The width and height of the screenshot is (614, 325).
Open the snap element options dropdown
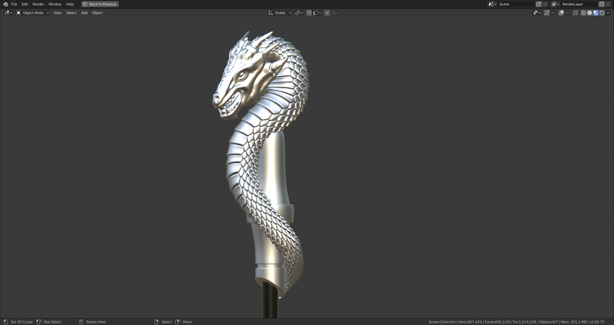(317, 13)
